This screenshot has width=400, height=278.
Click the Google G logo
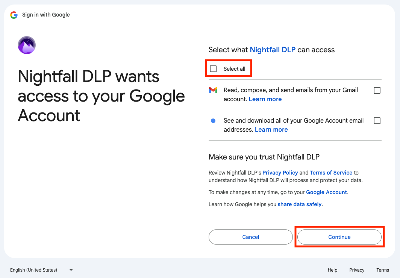(x=14, y=15)
